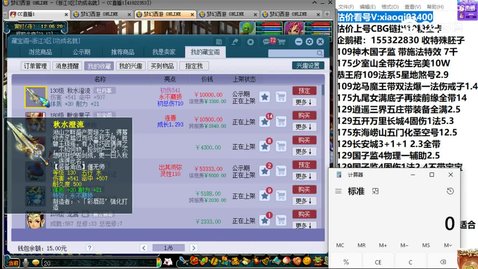Click the 藏宝阁 list vertical scrollbar
Image resolution: width=478 pixels, height=269 pixels.
(x=323, y=157)
